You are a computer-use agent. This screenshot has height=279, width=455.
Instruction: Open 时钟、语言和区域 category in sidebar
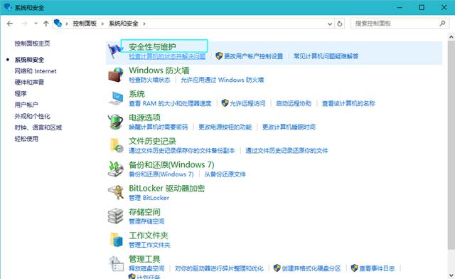[x=38, y=127]
